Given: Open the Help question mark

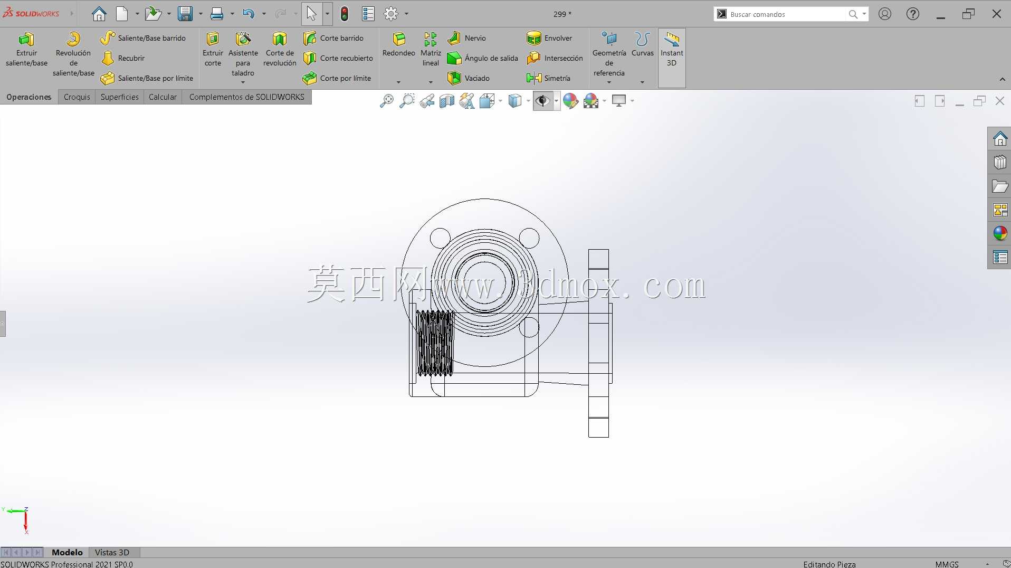Looking at the screenshot, I should point(913,14).
